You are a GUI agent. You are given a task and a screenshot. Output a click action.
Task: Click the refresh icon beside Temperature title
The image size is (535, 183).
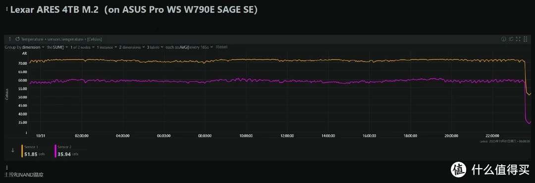(x=17, y=39)
